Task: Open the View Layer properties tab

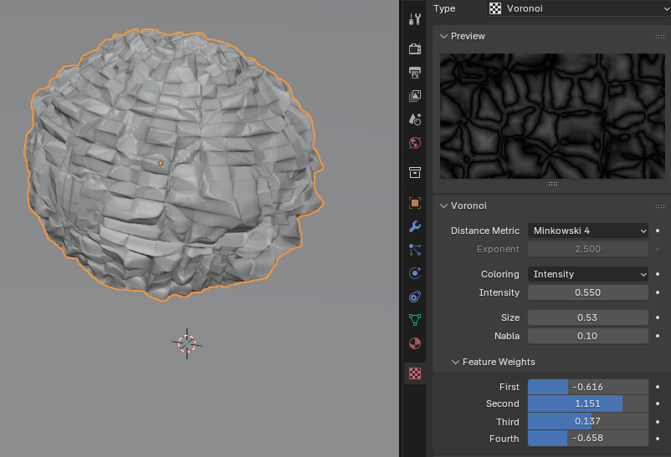Action: (414, 96)
